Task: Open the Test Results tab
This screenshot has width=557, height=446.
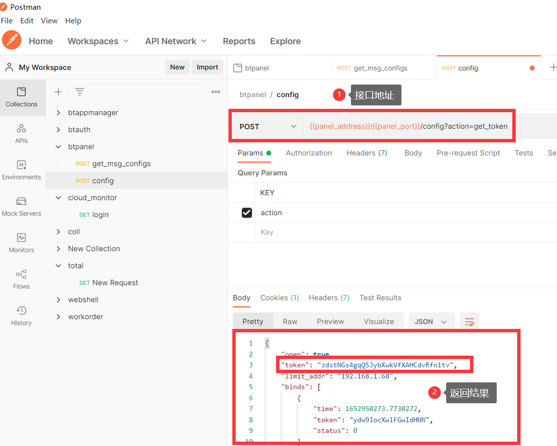Action: (380, 298)
